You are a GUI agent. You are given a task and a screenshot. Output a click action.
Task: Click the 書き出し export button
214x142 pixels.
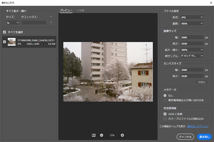coord(204,137)
